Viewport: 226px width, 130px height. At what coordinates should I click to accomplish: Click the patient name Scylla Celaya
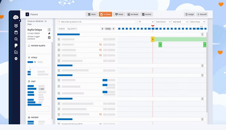point(35,30)
